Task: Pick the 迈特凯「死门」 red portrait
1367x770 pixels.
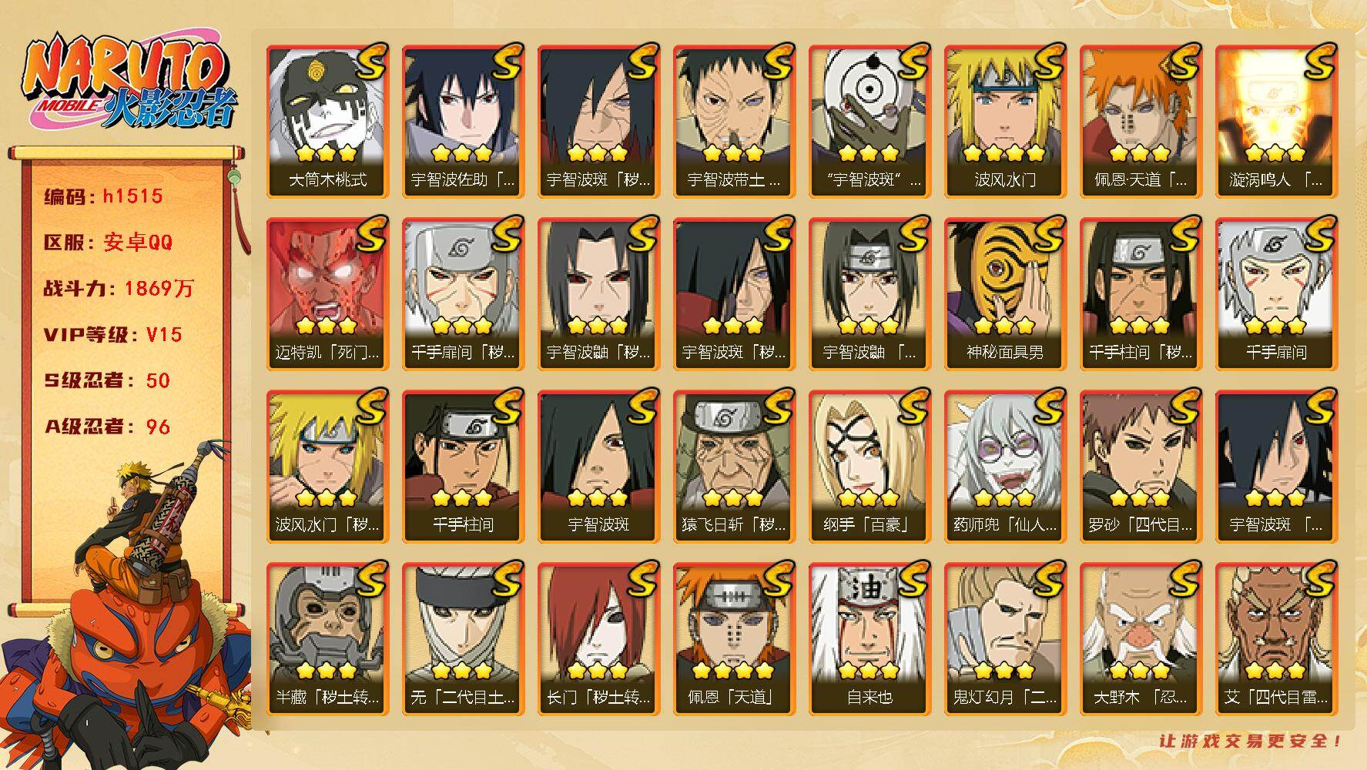Action: pos(327,293)
